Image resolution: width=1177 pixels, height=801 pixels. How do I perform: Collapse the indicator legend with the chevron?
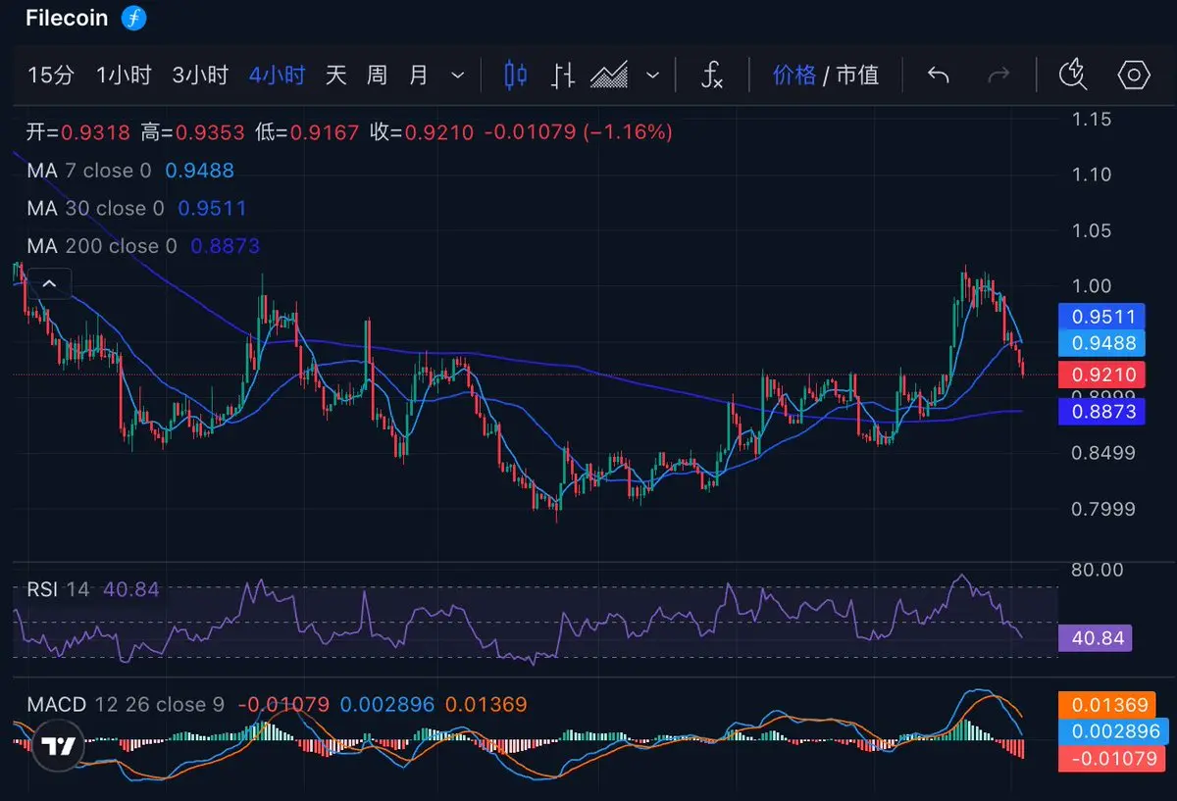tap(49, 285)
